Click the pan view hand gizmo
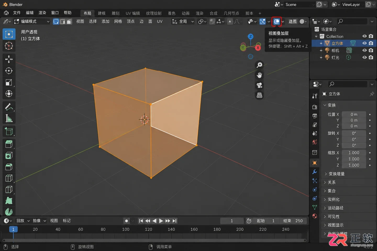Screen dimensions: 377x251 (x=259, y=75)
